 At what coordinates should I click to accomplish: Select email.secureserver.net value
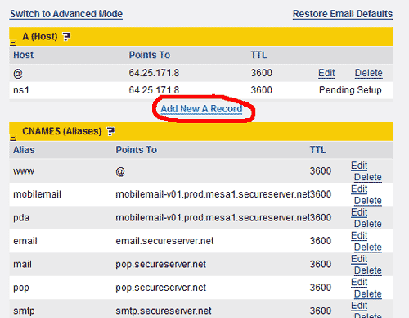164,241
